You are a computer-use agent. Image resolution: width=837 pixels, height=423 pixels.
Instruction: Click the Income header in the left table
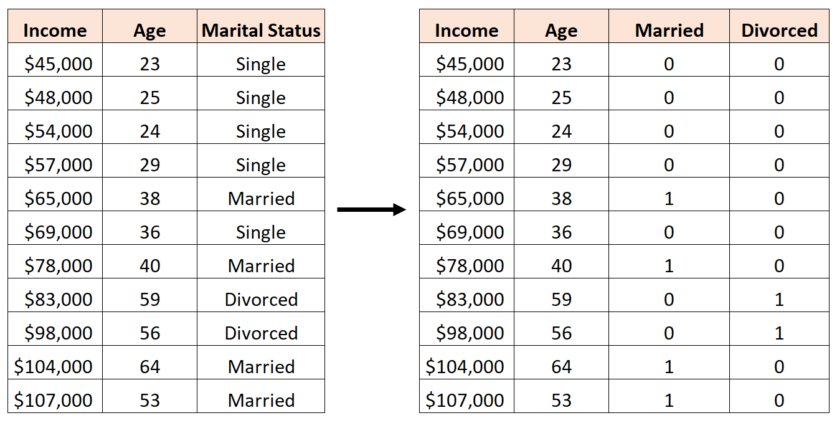55,31
